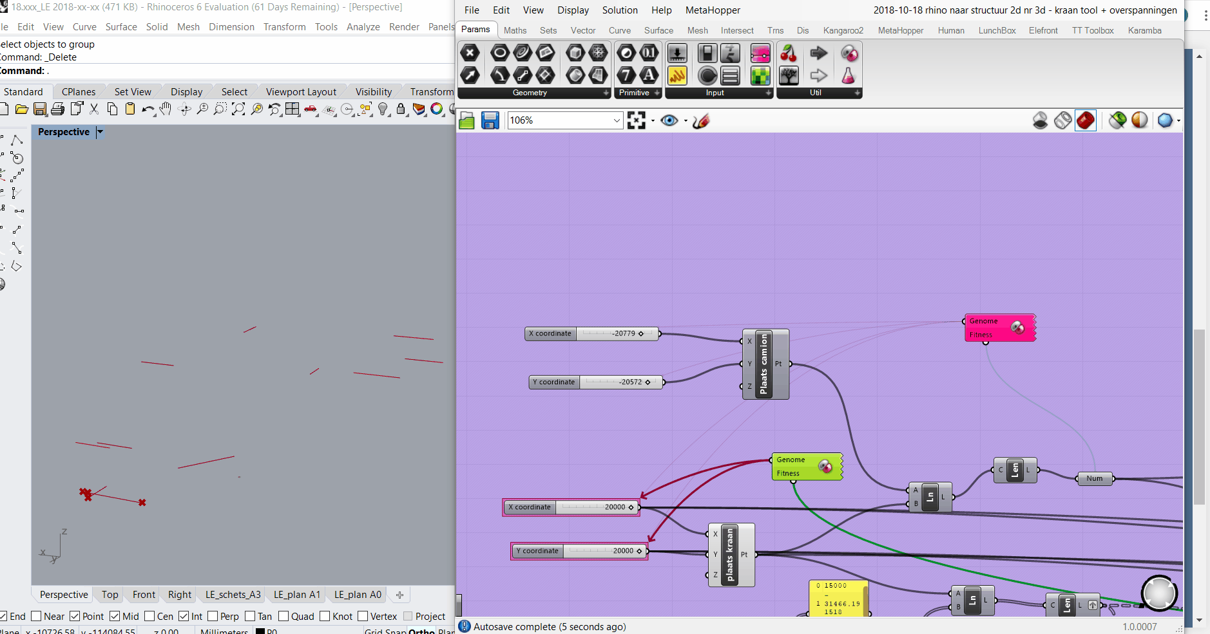
Task: Expand the Geometry panel with plus button
Action: tap(606, 93)
